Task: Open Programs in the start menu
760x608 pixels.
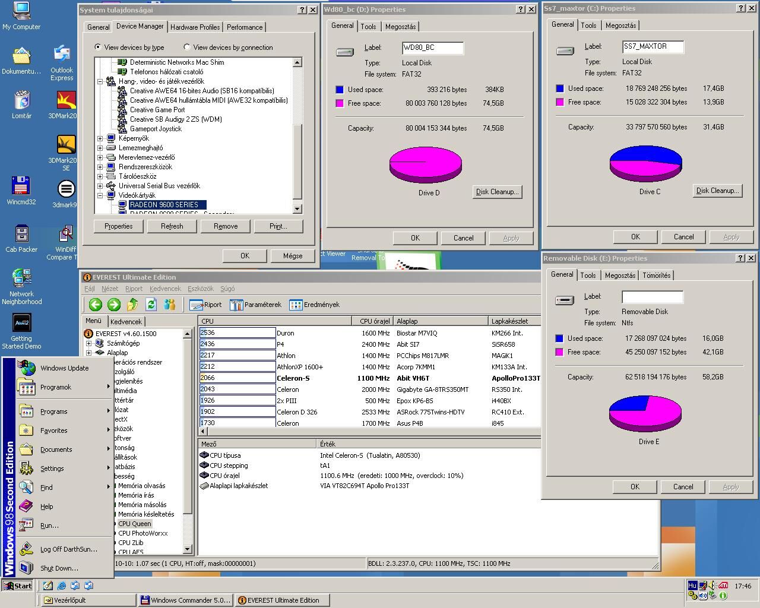Action: pos(64,411)
